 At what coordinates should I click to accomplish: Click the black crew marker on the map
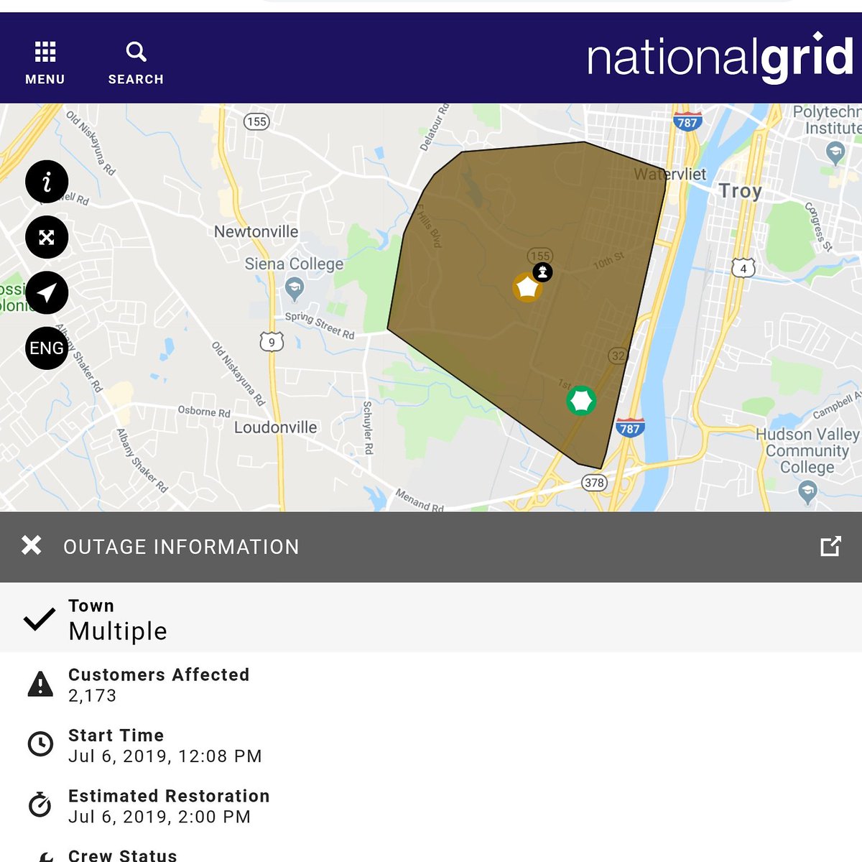(x=542, y=272)
